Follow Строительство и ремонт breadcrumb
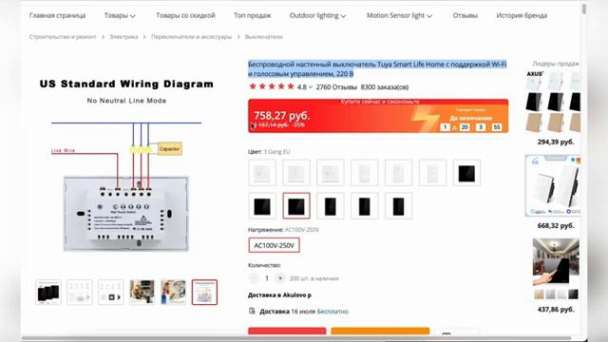This screenshot has height=342, width=608. point(63,37)
